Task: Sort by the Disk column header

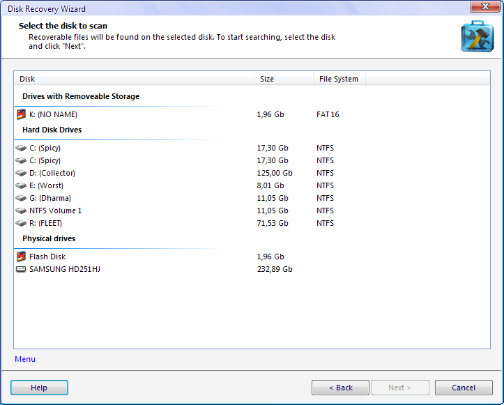Action: point(132,79)
